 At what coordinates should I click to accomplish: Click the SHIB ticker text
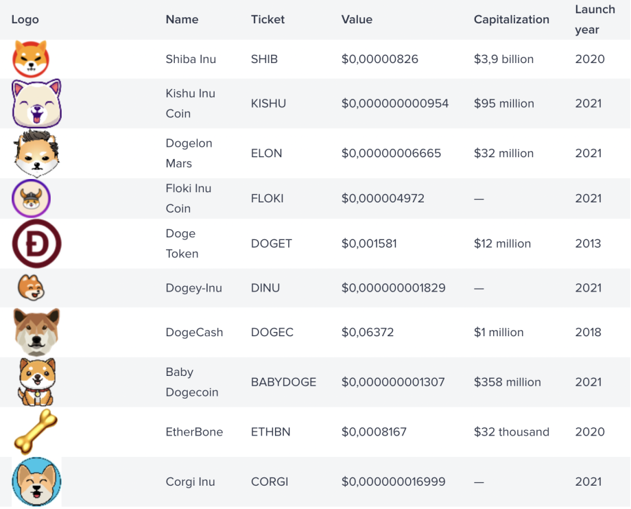[264, 59]
